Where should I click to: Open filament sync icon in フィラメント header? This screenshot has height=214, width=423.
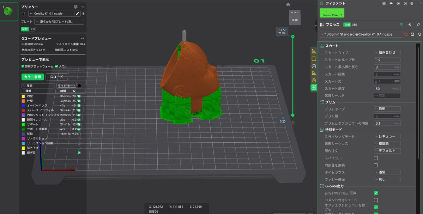coord(384,4)
